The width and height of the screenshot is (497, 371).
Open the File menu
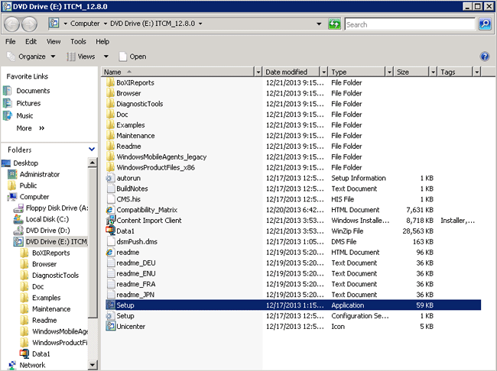point(11,41)
